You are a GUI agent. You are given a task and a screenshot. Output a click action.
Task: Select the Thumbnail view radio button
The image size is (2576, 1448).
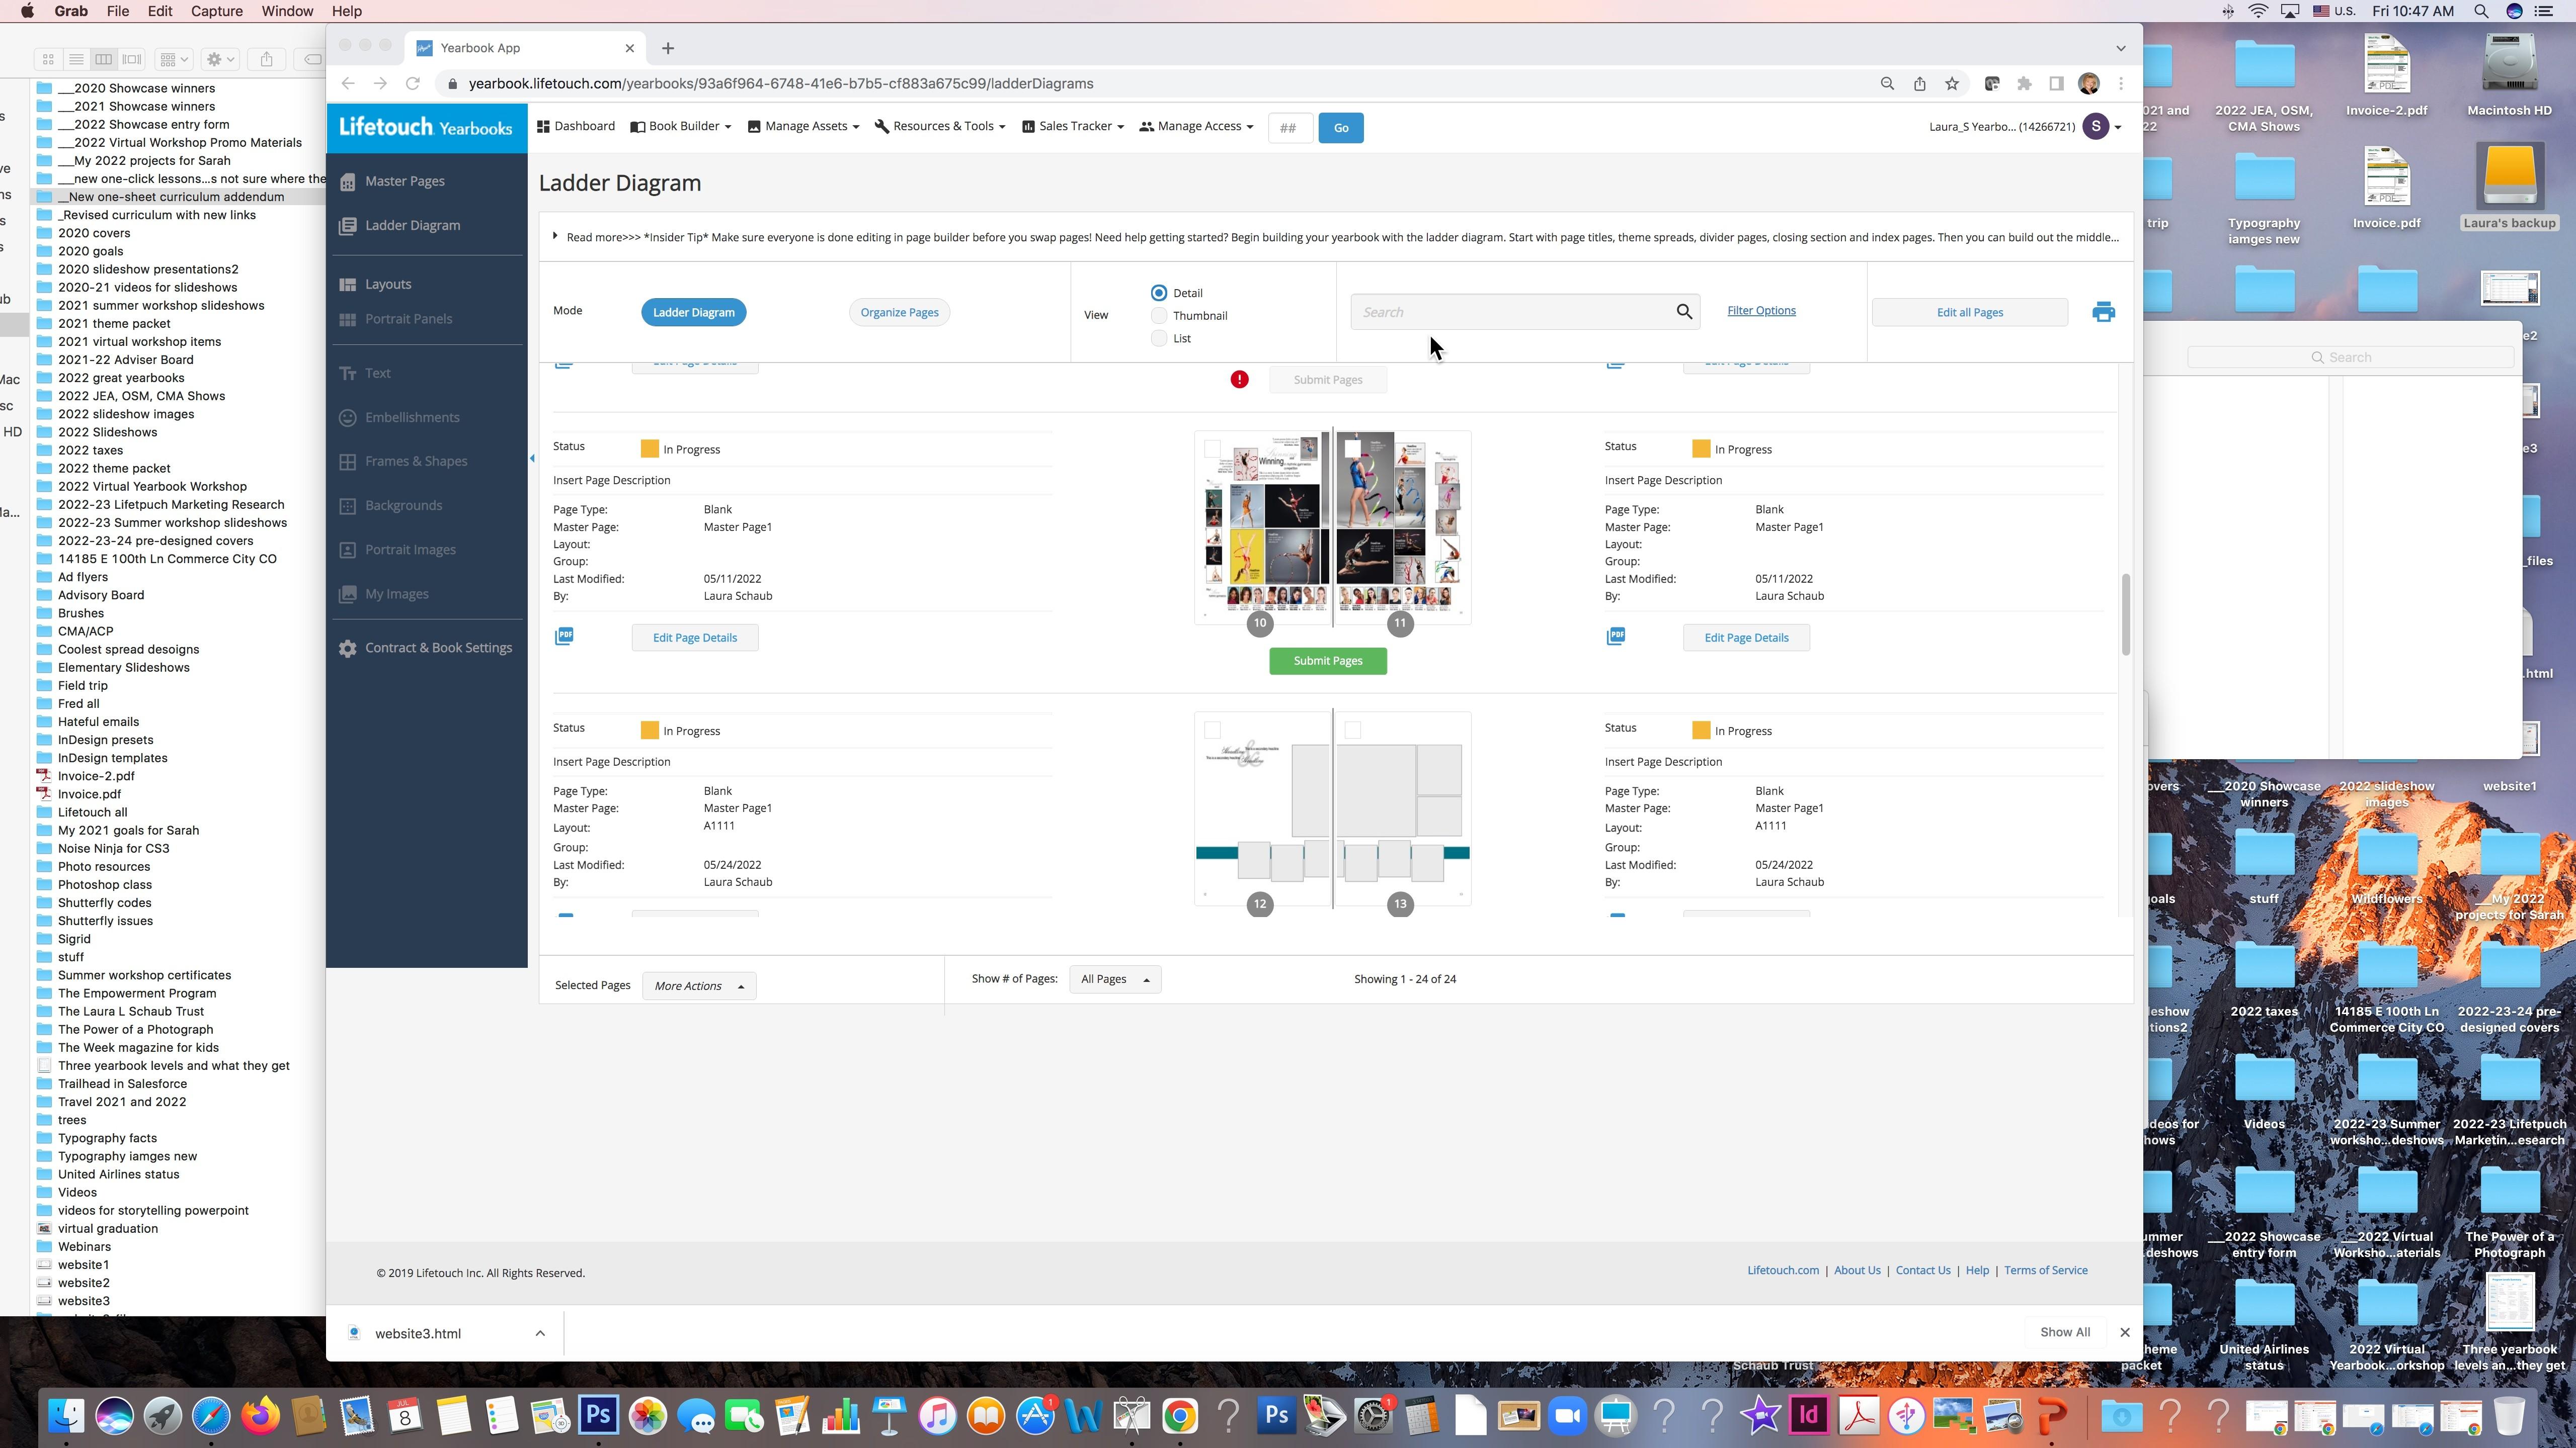[1159, 316]
